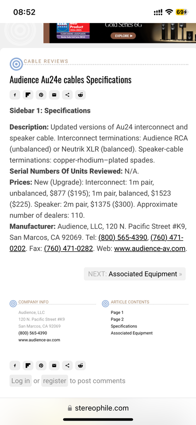196x425 pixels.
Task: Tap bottom envelope email icon
Action: pyautogui.click(x=54, y=365)
